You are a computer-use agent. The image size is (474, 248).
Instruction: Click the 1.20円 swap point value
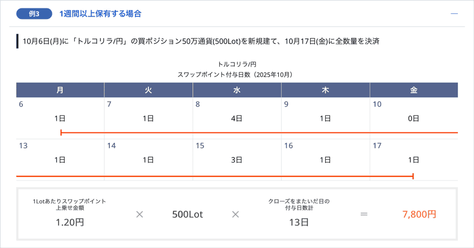coord(70,222)
